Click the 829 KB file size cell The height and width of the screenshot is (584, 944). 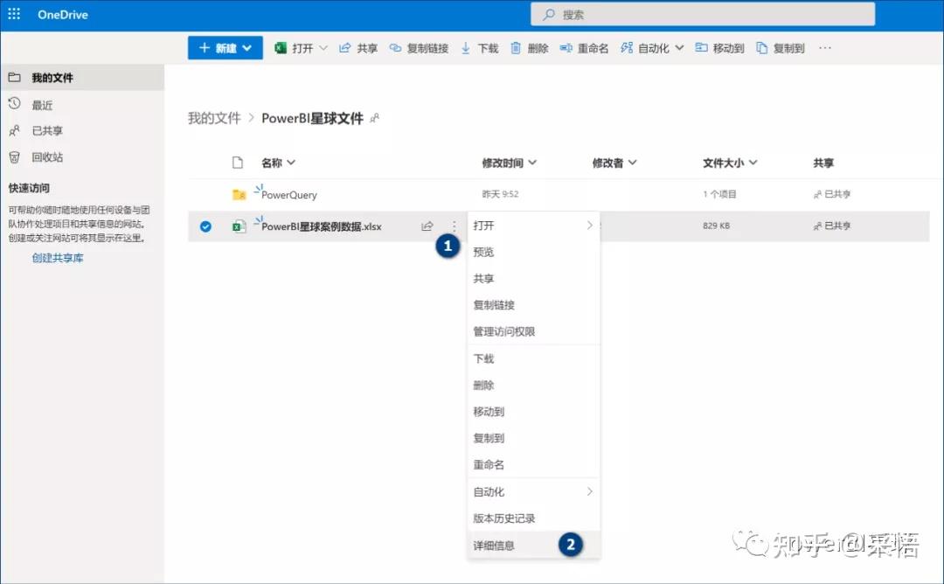[717, 226]
